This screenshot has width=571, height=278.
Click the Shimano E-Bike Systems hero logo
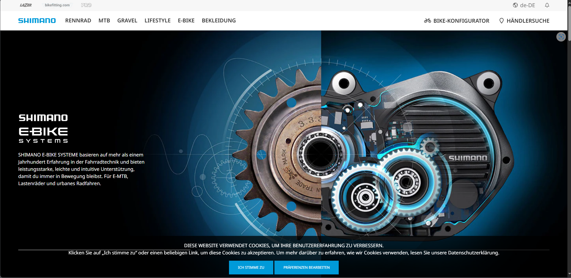(x=43, y=128)
